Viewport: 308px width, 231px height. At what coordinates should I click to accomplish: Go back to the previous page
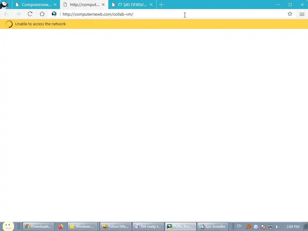[6, 14]
